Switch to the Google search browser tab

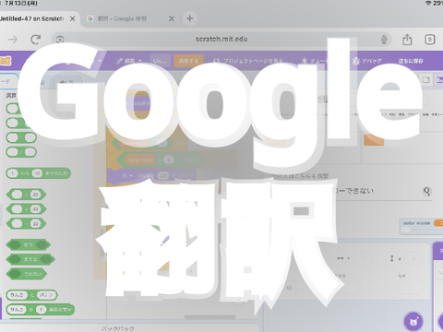pyautogui.click(x=122, y=18)
